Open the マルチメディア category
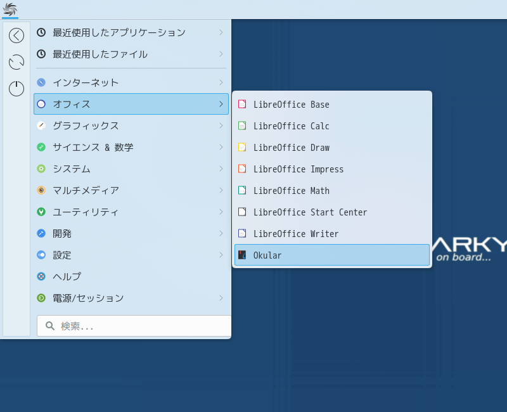The image size is (507, 412). point(131,190)
